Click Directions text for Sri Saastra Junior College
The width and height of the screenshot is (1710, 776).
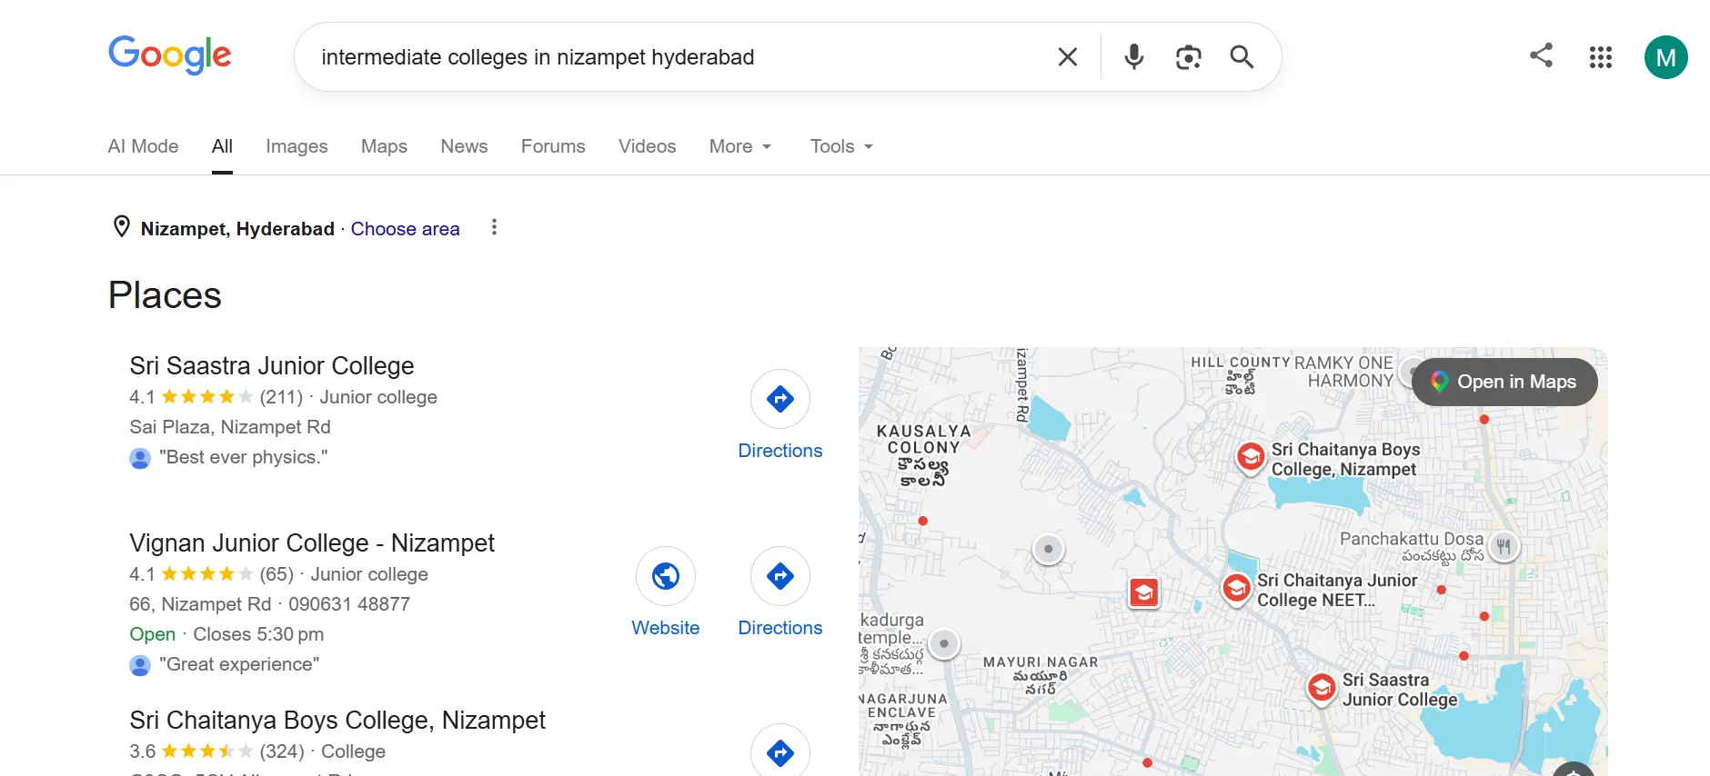pos(780,451)
